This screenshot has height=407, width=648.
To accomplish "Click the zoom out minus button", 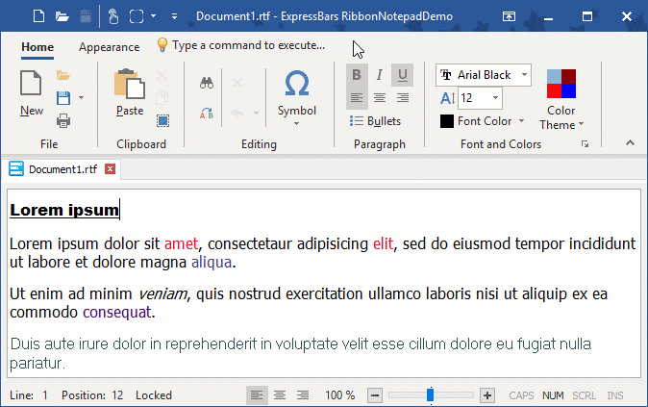I will tap(375, 395).
